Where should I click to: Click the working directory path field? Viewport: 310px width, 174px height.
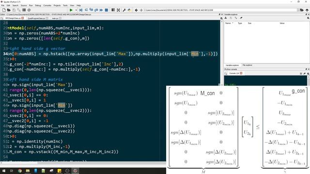point(220,10)
